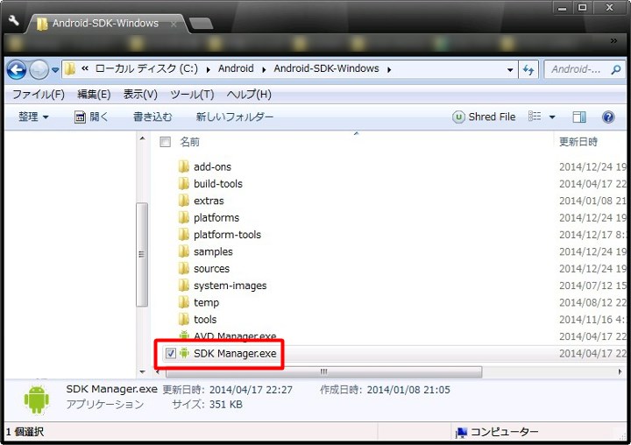Click the horizontal scrollbar right arrow
The width and height of the screenshot is (631, 445).
pos(620,371)
